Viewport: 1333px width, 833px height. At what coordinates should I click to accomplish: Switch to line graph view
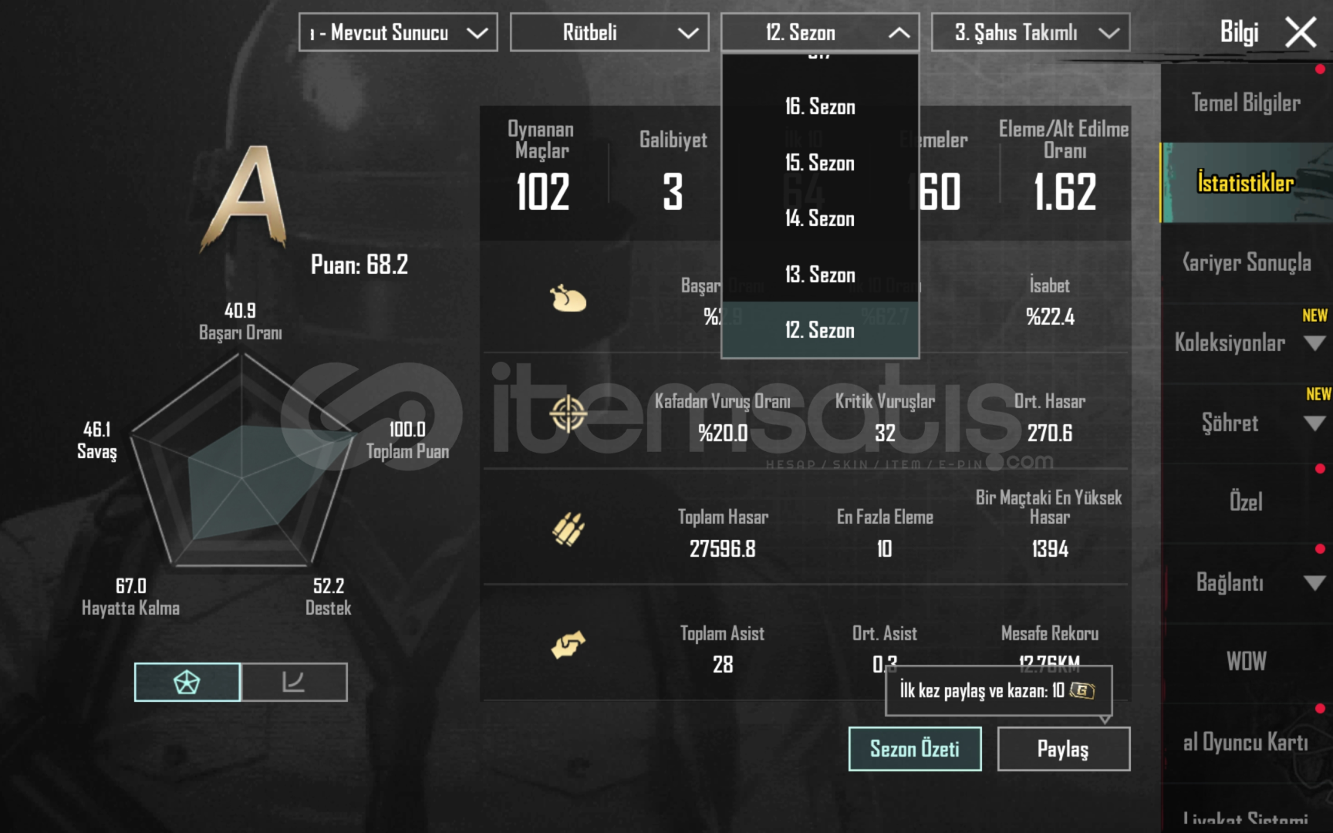coord(294,682)
